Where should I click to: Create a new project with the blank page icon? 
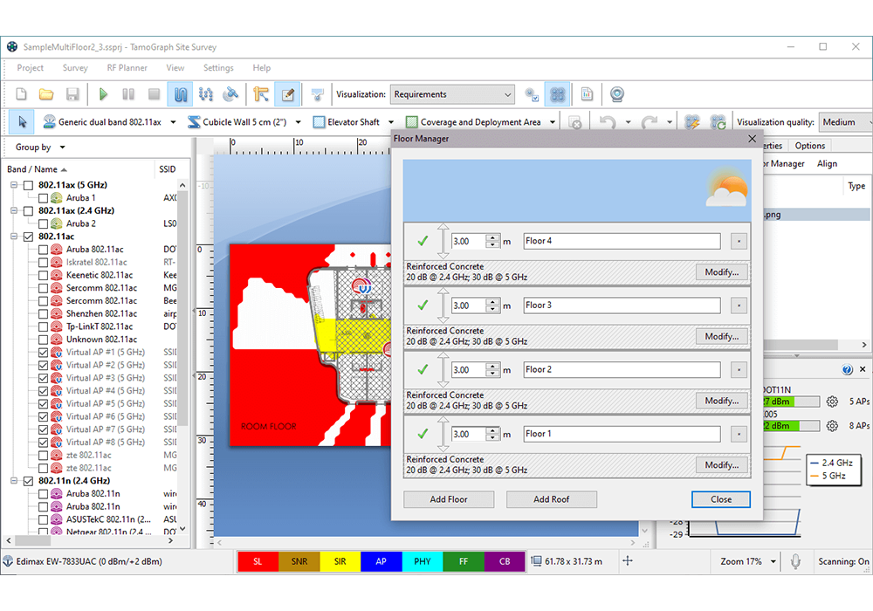pos(21,94)
